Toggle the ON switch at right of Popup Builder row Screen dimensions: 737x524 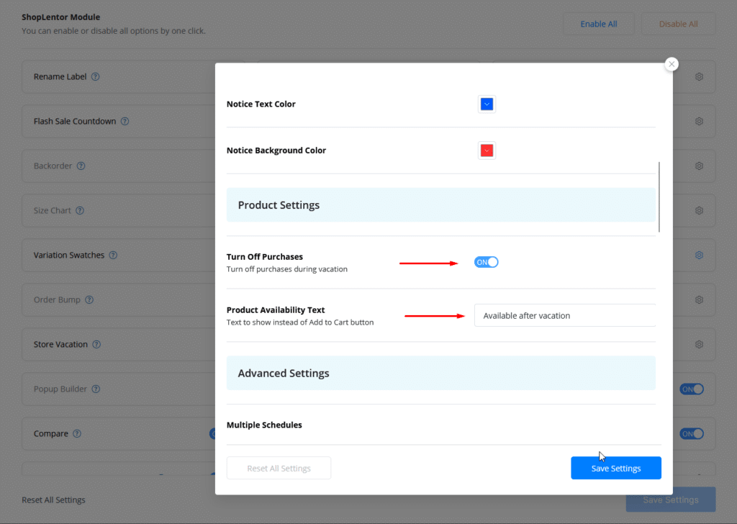[x=692, y=389]
